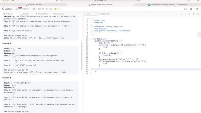Click '1. solve, code' comment line

pyautogui.click(x=98, y=21)
